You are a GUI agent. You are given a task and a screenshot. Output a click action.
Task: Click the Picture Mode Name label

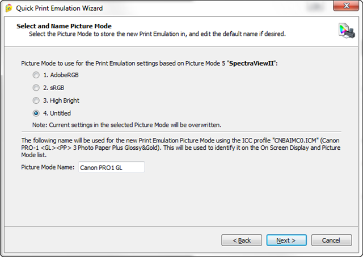tap(48, 167)
